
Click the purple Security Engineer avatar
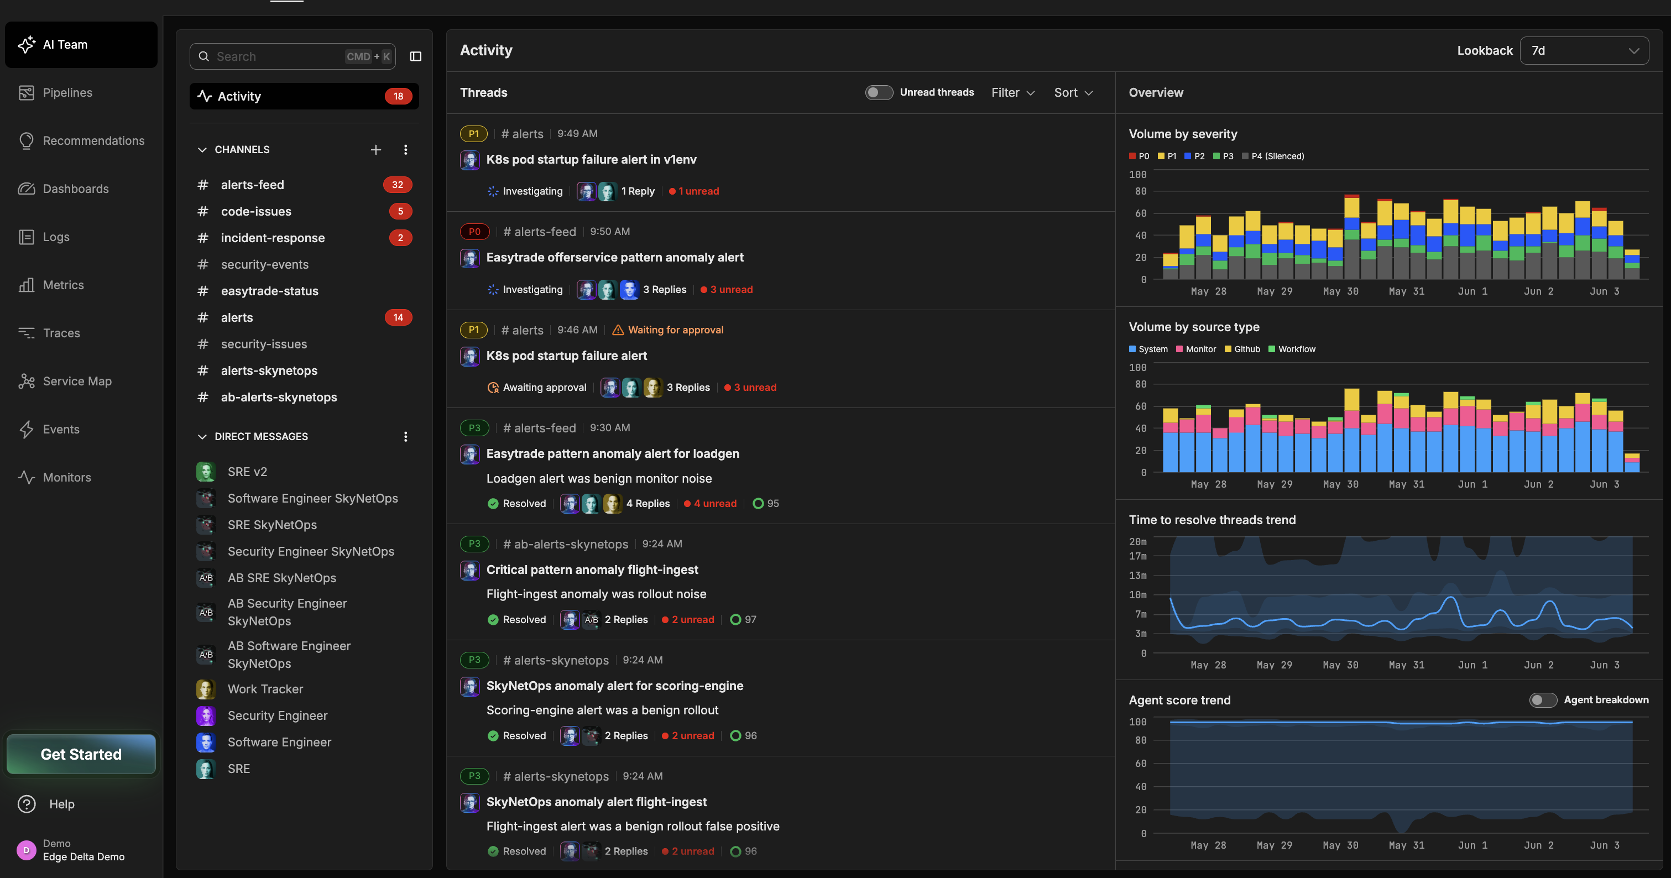[206, 715]
